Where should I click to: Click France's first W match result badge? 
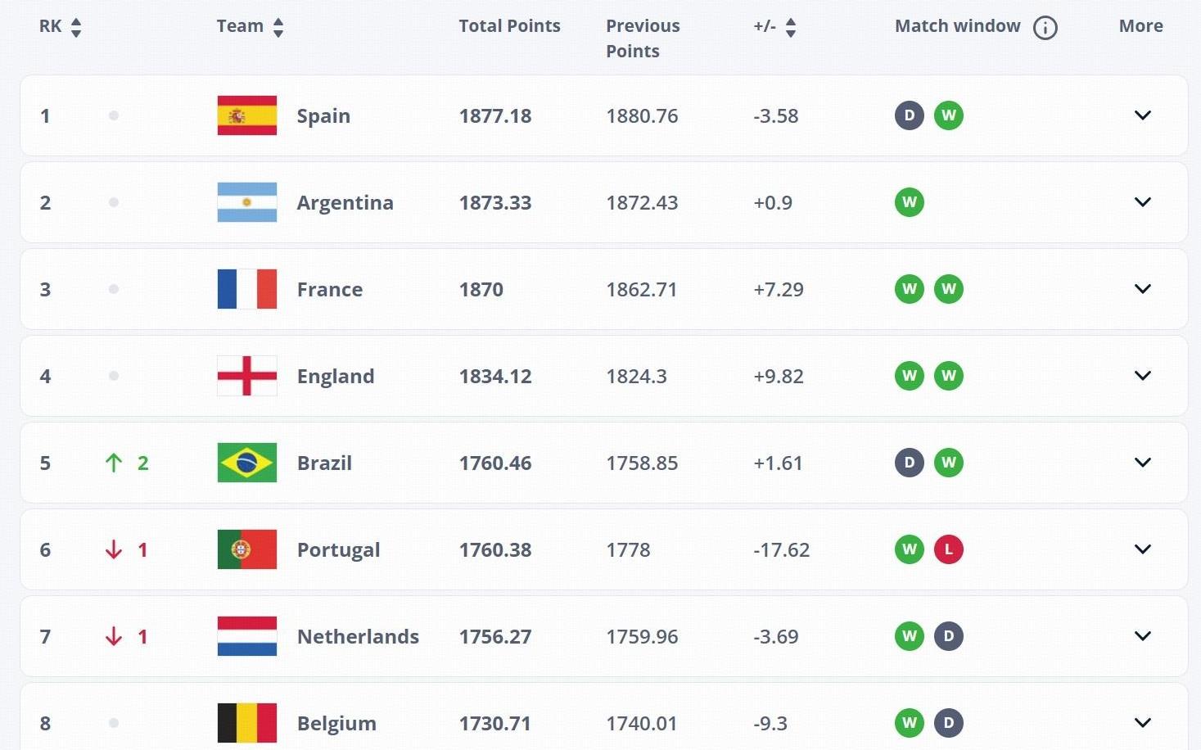[909, 289]
